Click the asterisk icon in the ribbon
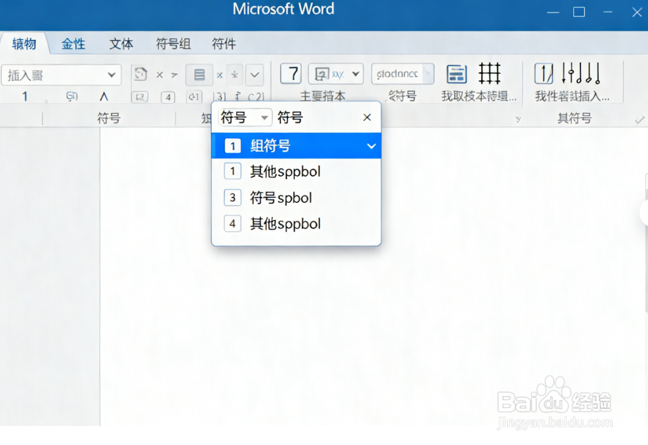The image size is (648, 445). [235, 75]
